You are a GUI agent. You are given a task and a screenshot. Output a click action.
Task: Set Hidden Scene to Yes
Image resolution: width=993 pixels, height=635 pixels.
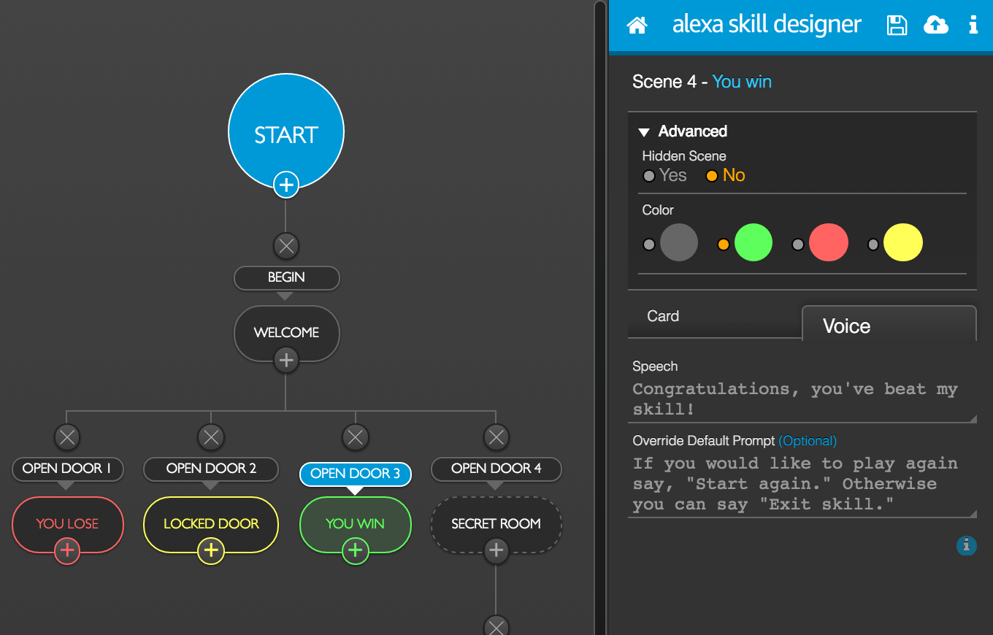(x=649, y=176)
